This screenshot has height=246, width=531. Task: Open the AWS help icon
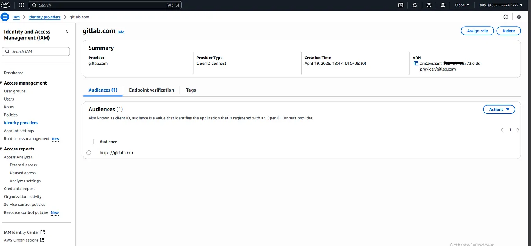[429, 5]
